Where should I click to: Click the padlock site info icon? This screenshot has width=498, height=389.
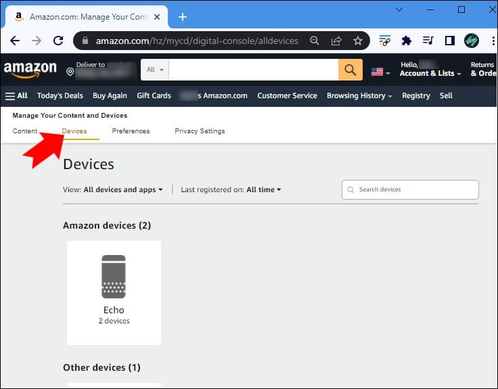point(85,41)
